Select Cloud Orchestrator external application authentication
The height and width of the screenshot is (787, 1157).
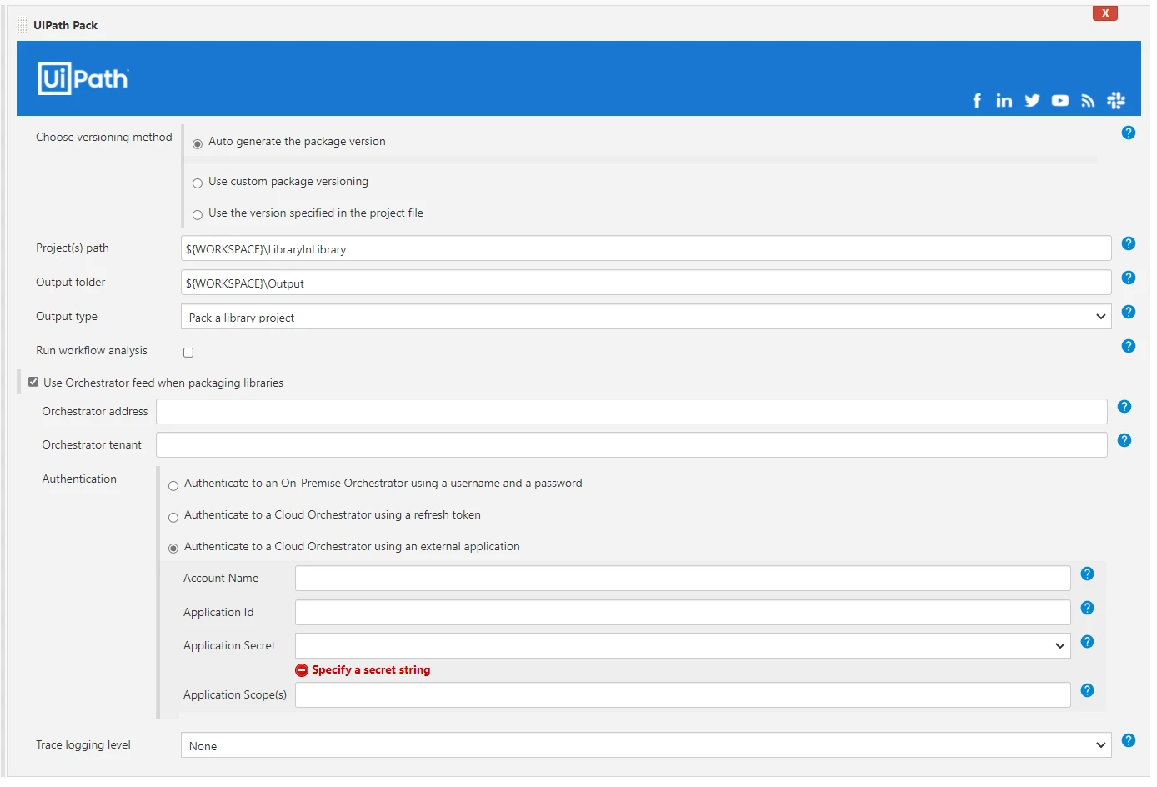point(173,549)
